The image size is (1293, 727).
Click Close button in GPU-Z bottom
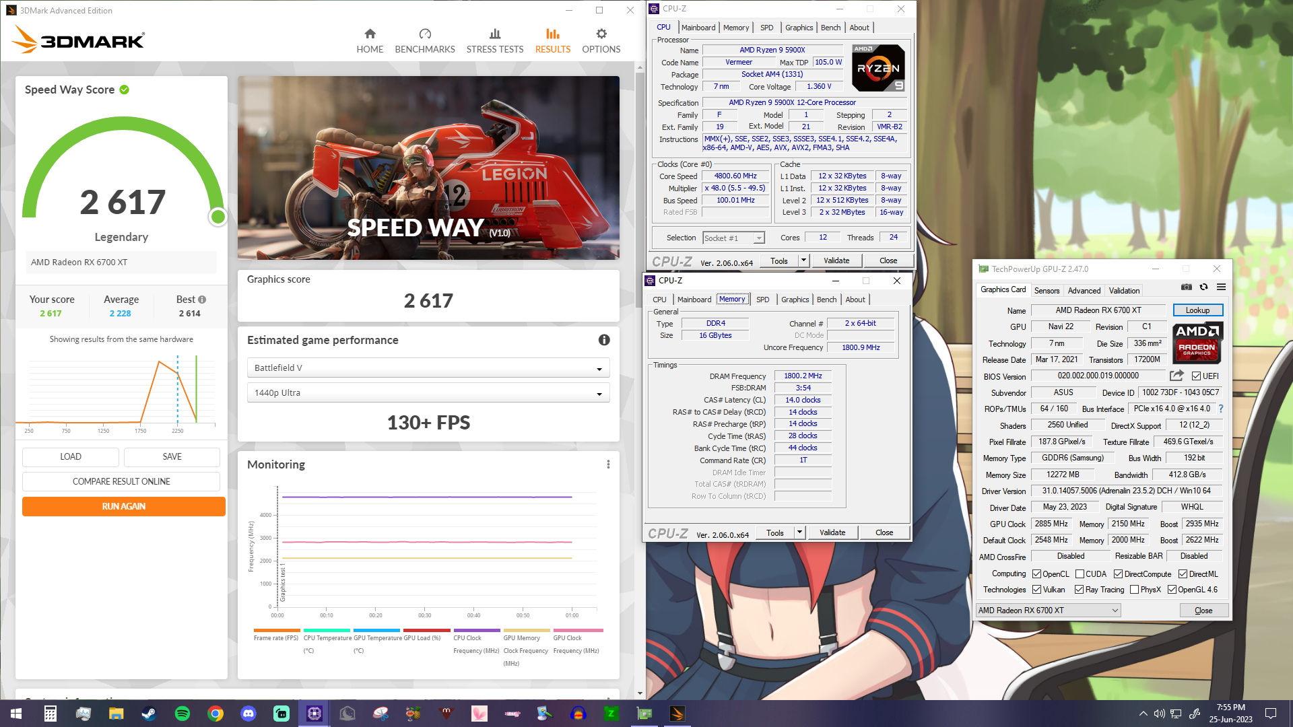[1203, 611]
